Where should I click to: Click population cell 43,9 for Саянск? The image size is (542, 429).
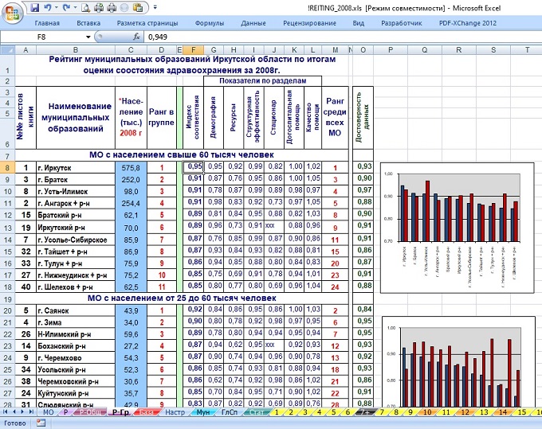click(131, 310)
